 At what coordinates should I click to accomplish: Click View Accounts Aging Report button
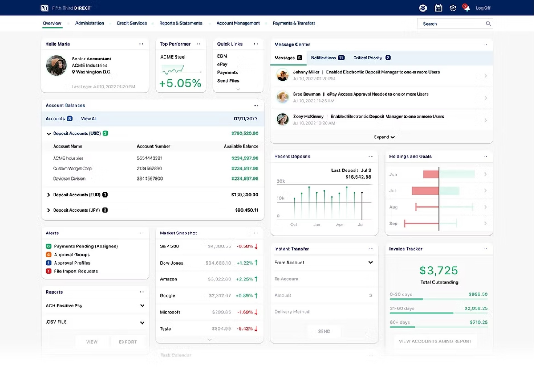coord(435,341)
